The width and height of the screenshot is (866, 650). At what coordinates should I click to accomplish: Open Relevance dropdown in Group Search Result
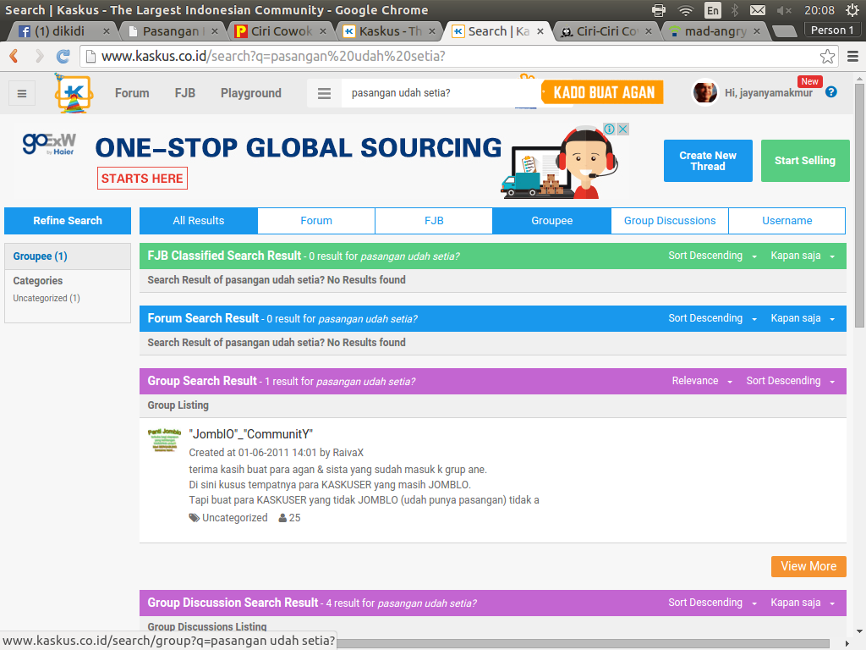(702, 381)
